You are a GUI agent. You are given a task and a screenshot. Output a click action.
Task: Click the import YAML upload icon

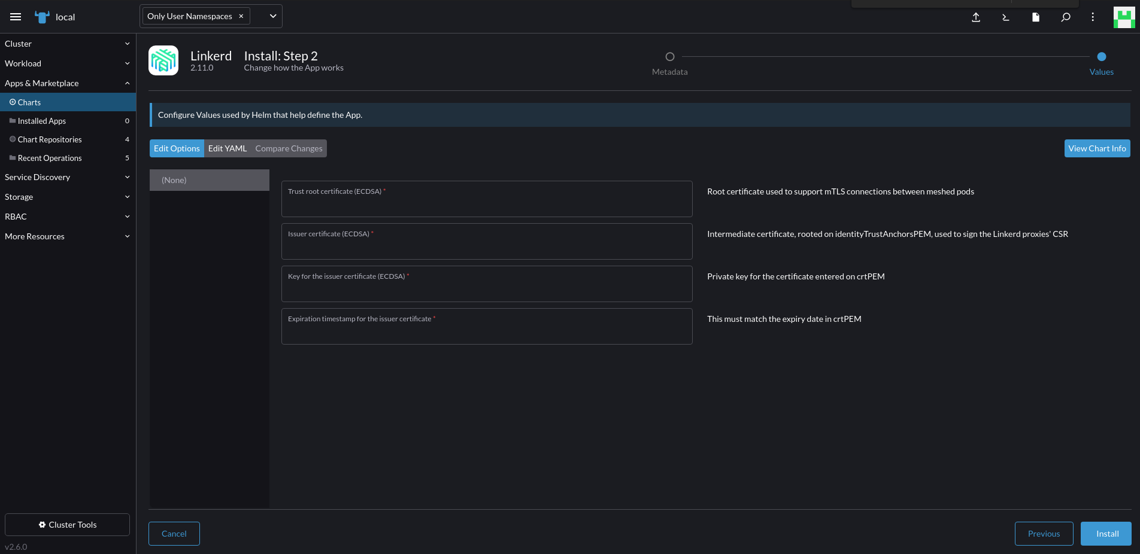coord(976,17)
